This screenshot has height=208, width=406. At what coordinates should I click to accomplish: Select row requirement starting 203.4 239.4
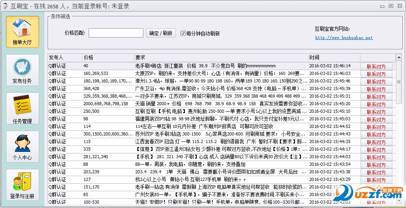click(221, 172)
